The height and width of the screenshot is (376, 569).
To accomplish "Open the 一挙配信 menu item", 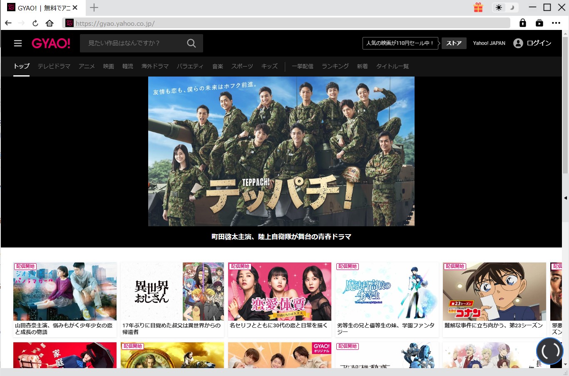I will point(303,66).
